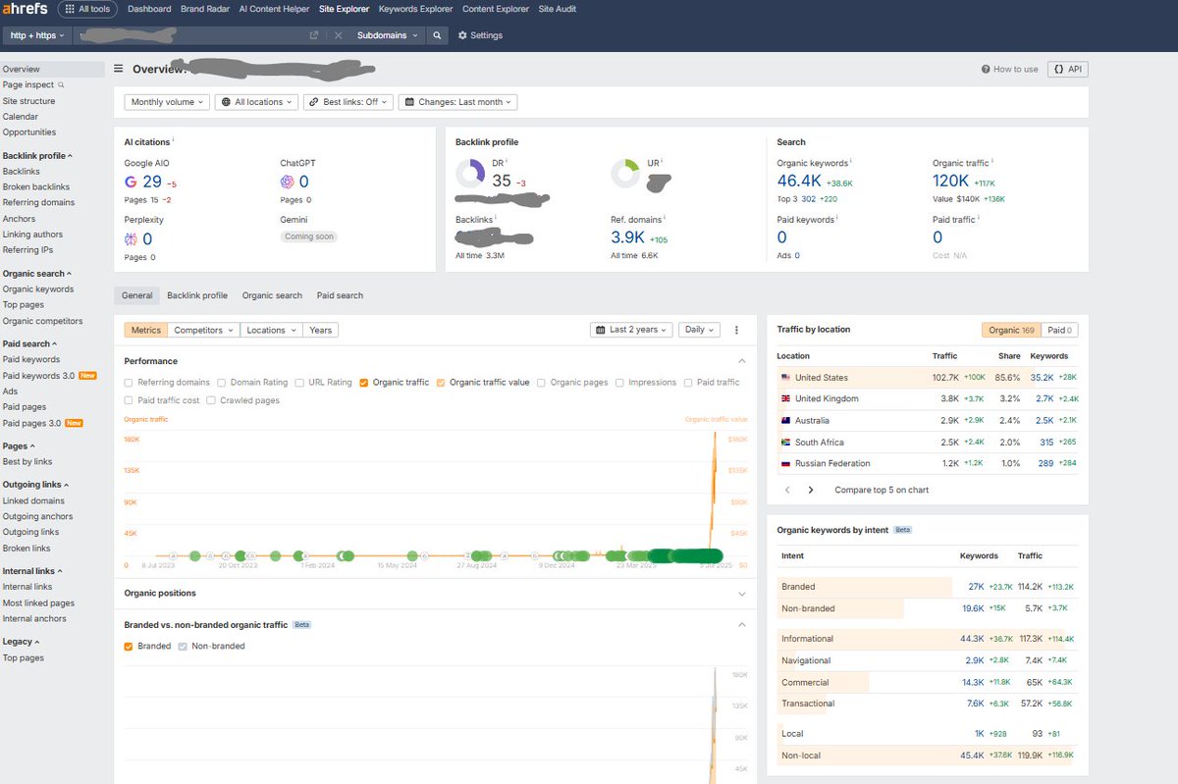Click the United States flag icon
The height and width of the screenshot is (784, 1178).
point(785,378)
